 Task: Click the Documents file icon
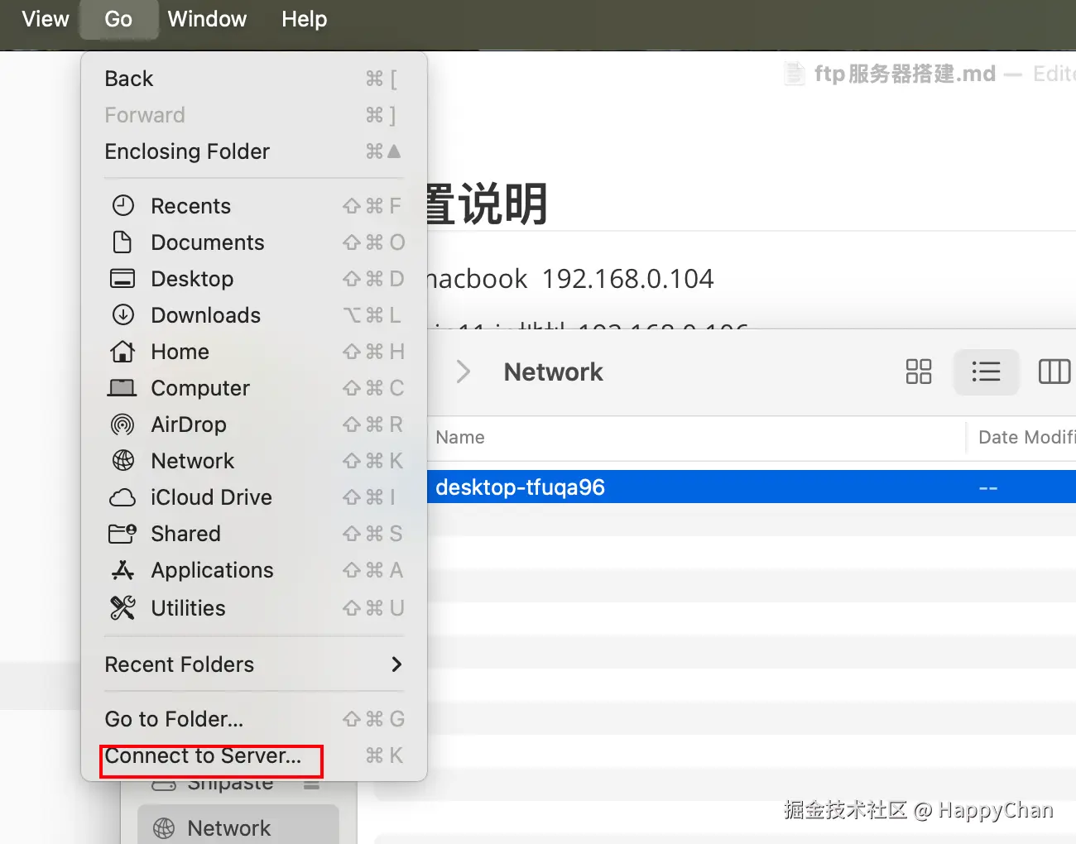click(x=122, y=242)
